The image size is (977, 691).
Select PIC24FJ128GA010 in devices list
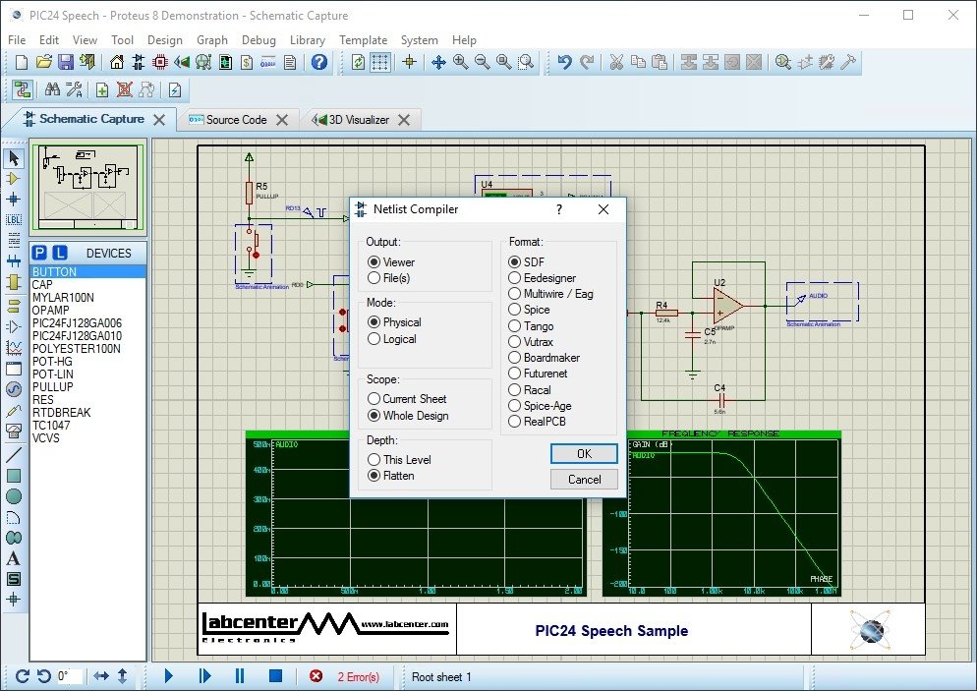[87, 336]
